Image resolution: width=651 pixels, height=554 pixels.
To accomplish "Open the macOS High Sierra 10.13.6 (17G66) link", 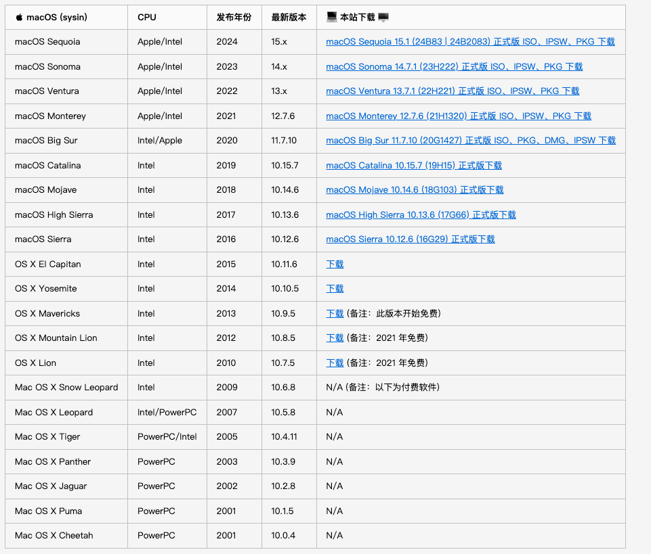I will coord(421,215).
